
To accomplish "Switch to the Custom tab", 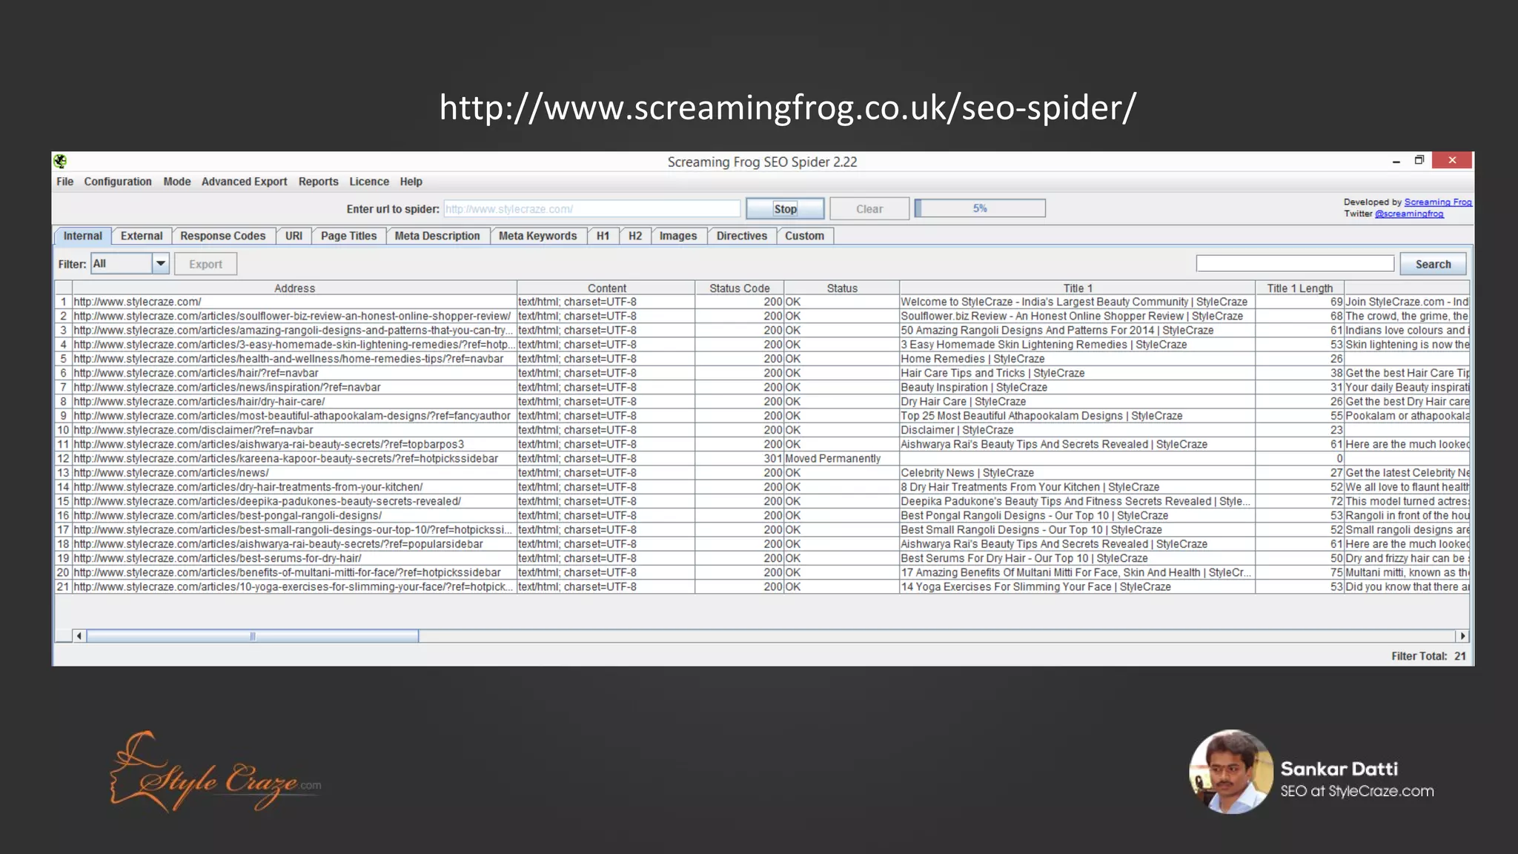I will [x=805, y=236].
